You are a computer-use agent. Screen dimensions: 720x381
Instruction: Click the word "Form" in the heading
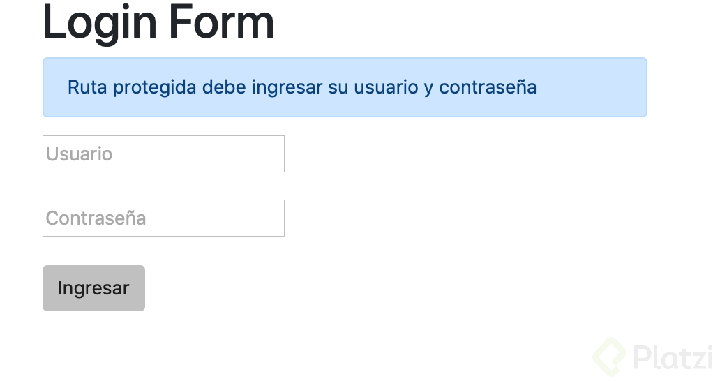(x=221, y=22)
